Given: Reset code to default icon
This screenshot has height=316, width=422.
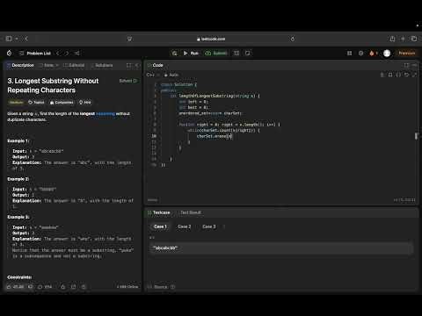Looking at the screenshot, I should point(406,75).
